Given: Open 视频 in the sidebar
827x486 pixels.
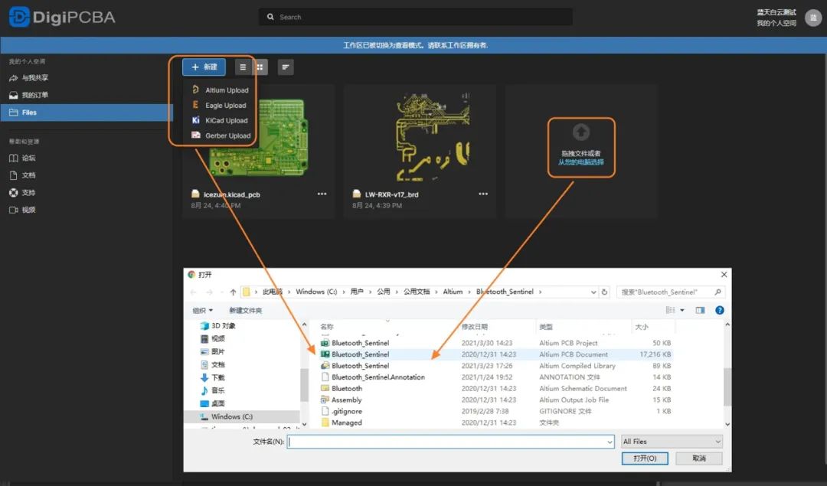Looking at the screenshot, I should point(23,210).
